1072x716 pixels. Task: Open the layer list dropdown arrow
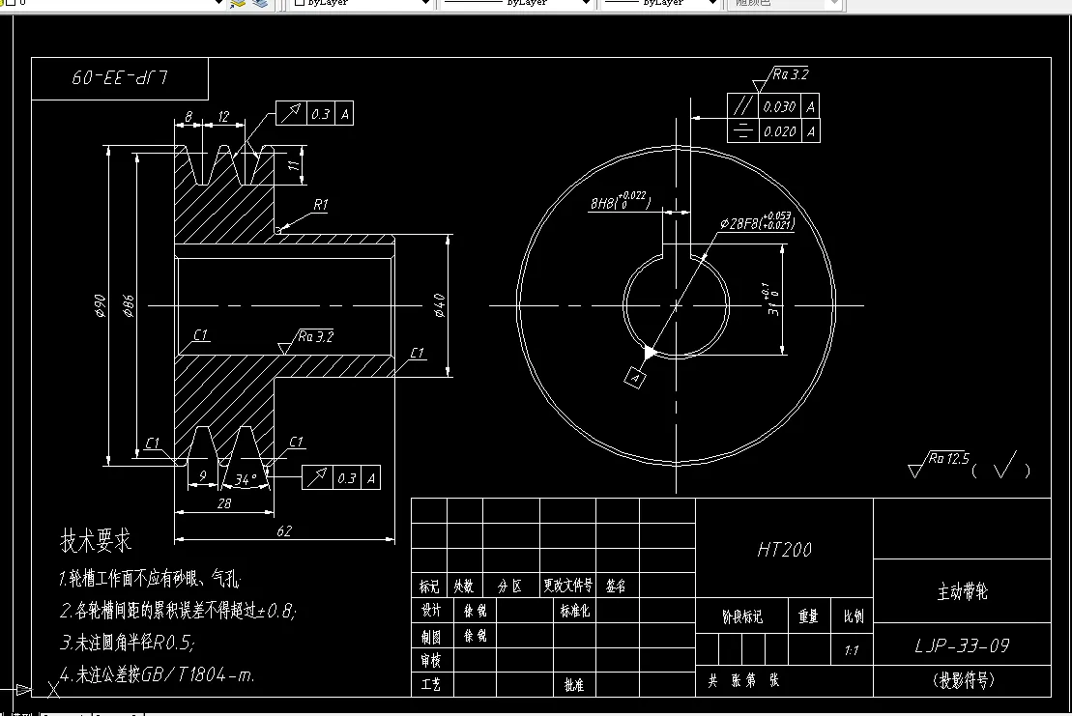(x=218, y=3)
